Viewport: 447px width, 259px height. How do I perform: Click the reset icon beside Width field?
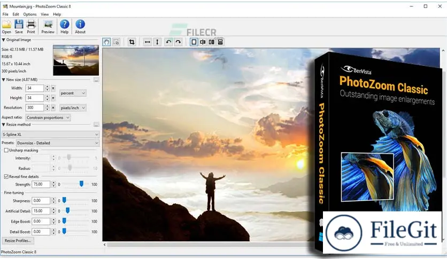point(53,88)
